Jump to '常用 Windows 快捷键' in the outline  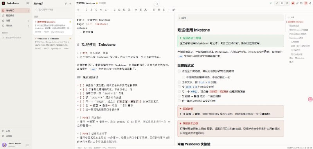[x=299, y=30]
